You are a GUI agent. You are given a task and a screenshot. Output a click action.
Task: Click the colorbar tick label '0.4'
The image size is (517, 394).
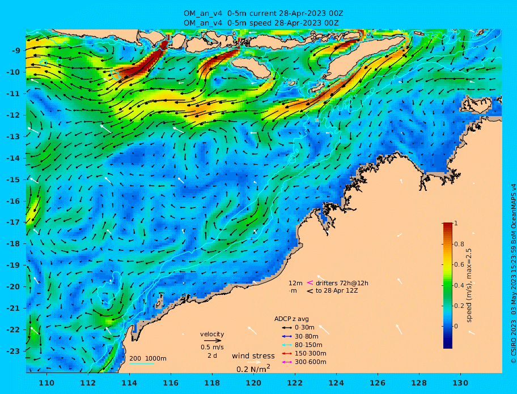(x=459, y=285)
